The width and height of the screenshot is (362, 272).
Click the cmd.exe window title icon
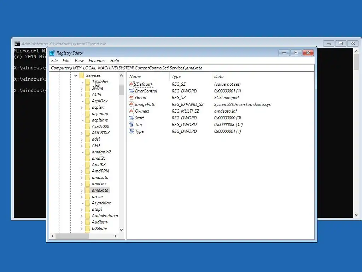click(x=17, y=44)
